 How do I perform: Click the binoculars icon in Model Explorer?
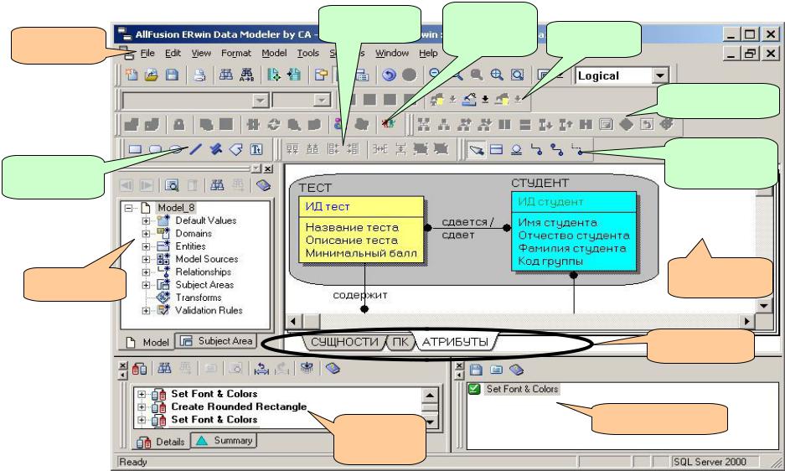tap(217, 185)
